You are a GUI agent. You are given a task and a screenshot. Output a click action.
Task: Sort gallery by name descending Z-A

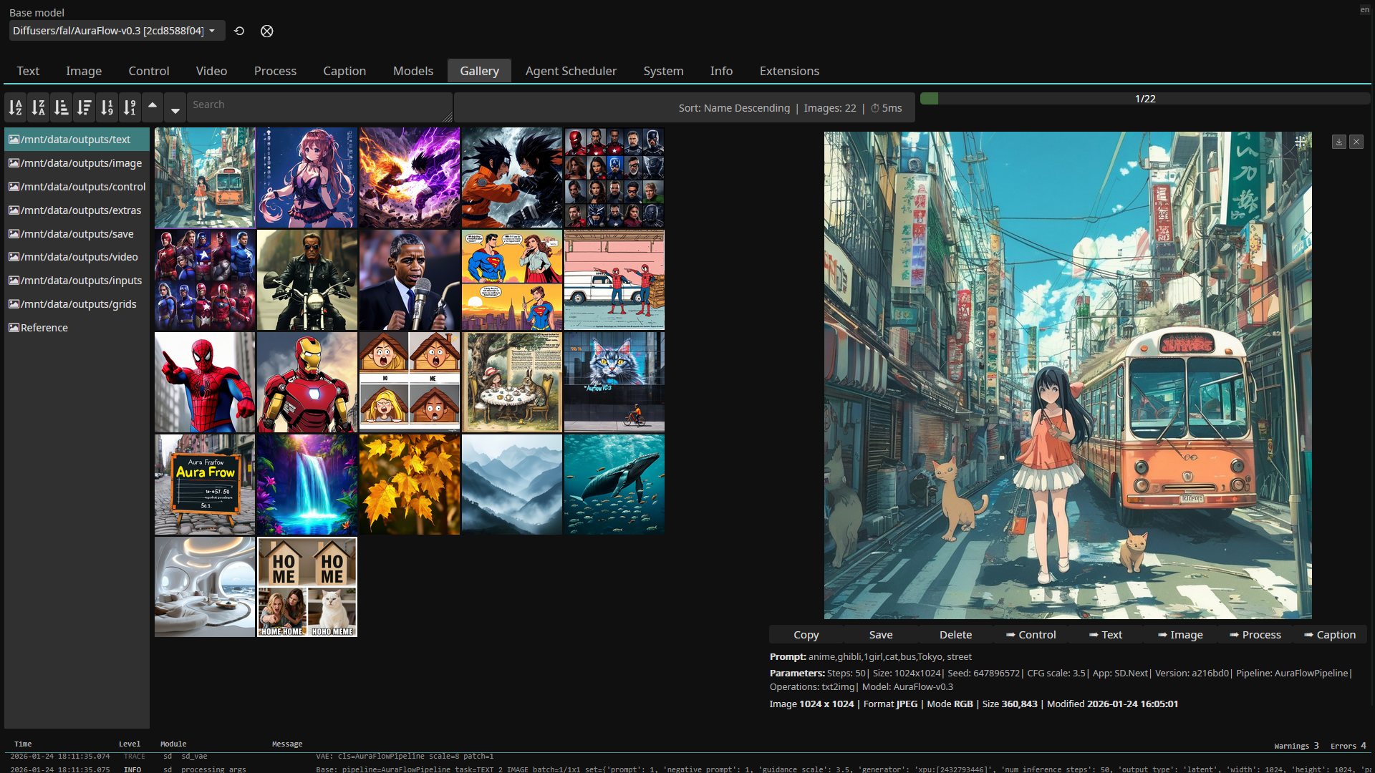[x=39, y=107]
